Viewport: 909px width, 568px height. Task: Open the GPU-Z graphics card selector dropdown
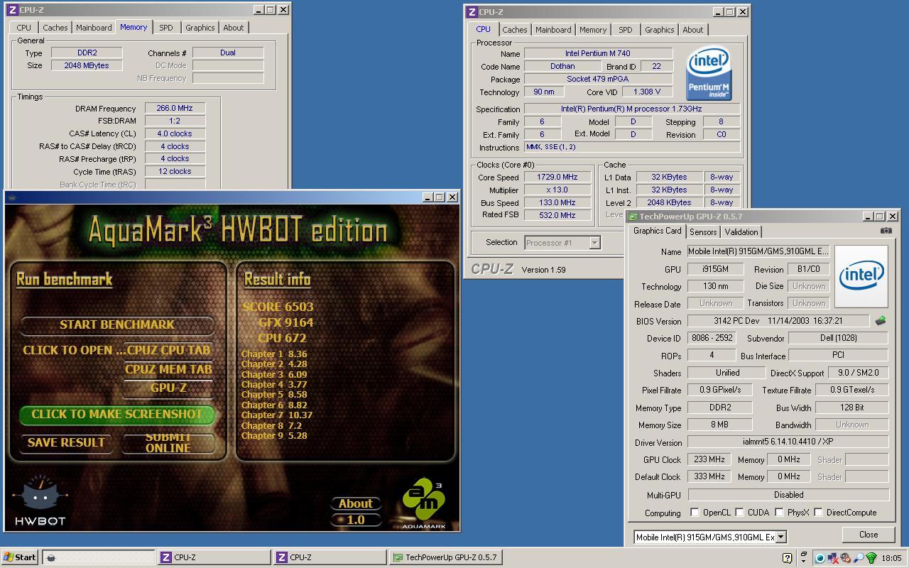pos(780,537)
